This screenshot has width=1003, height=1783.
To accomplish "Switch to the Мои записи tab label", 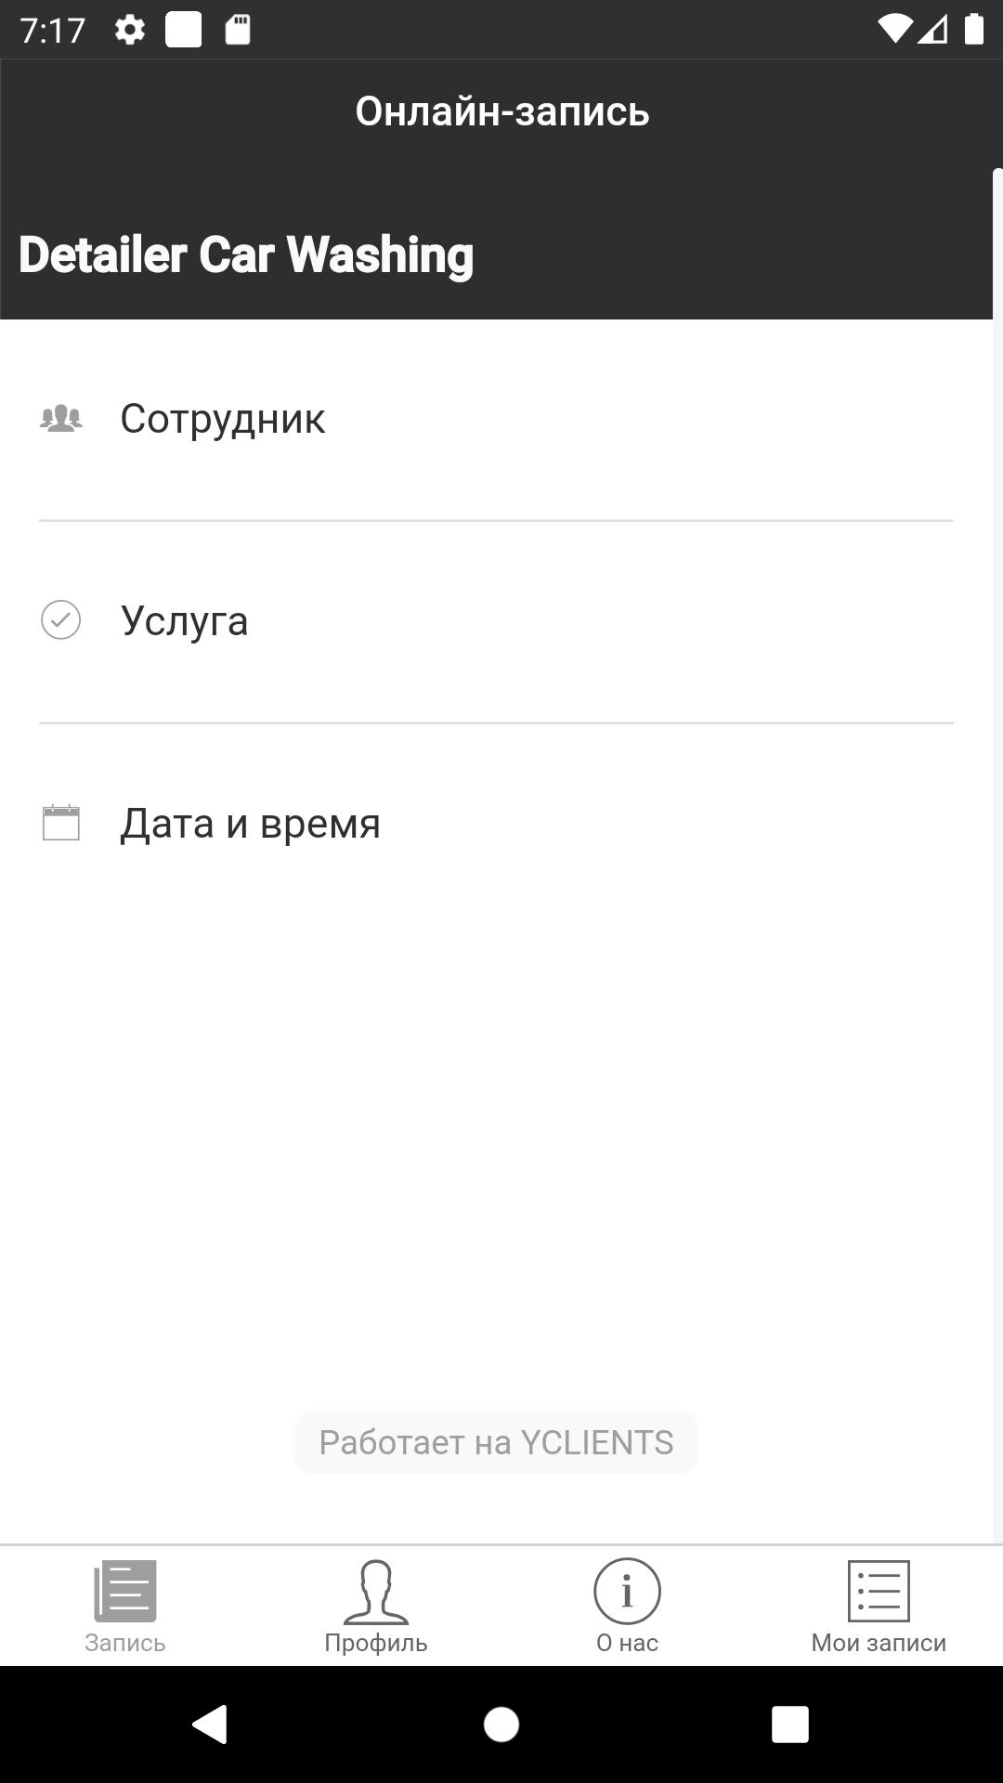I will (x=879, y=1643).
